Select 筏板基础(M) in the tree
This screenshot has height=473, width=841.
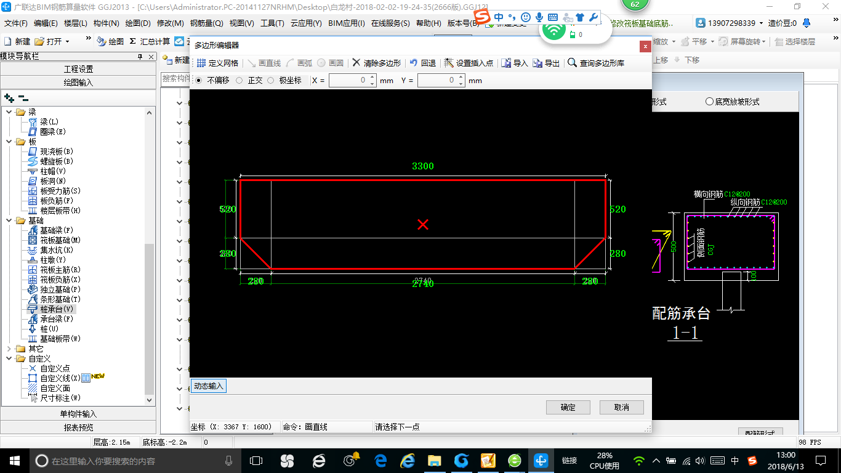tap(60, 240)
